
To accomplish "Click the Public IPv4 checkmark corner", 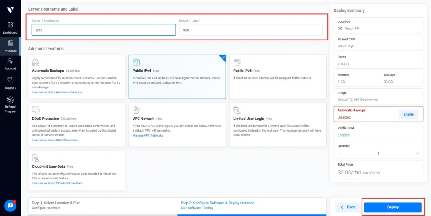I will click(x=222, y=58).
